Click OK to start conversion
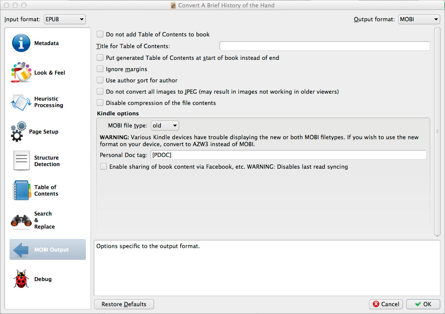 click(423, 304)
